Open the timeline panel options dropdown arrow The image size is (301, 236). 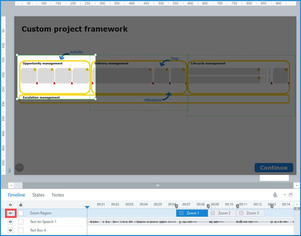285,195
